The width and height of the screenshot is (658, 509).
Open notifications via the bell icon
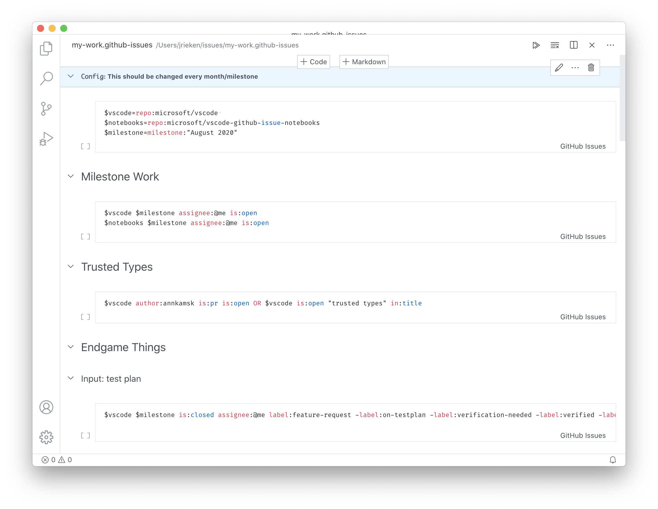click(613, 460)
